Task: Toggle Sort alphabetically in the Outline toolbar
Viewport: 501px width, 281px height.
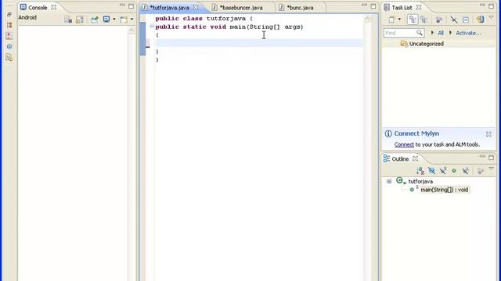Action: tap(420, 171)
